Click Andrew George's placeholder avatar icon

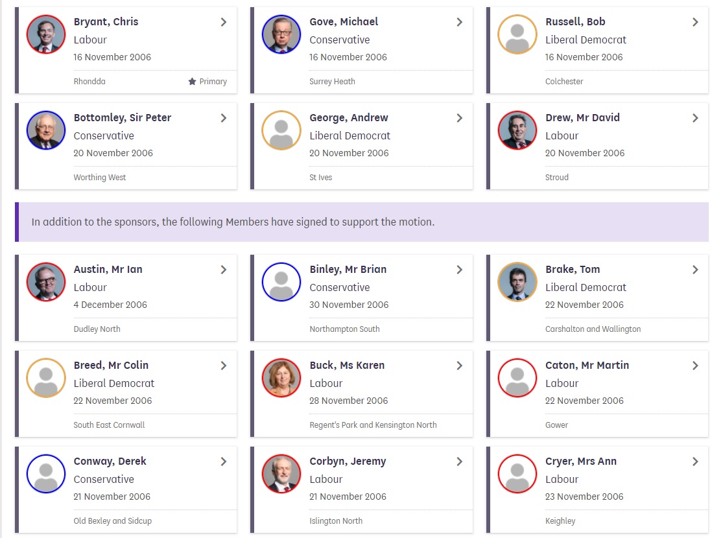tap(281, 130)
